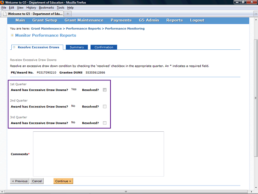This screenshot has height=194, width=258.
Task: Click the Previous button
Action: [x=20, y=181]
